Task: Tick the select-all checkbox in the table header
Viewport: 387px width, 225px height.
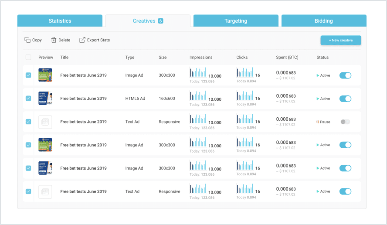Action: (28, 57)
